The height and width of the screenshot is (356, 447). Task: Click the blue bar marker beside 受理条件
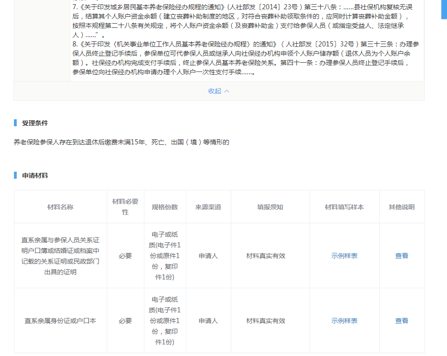click(15, 123)
